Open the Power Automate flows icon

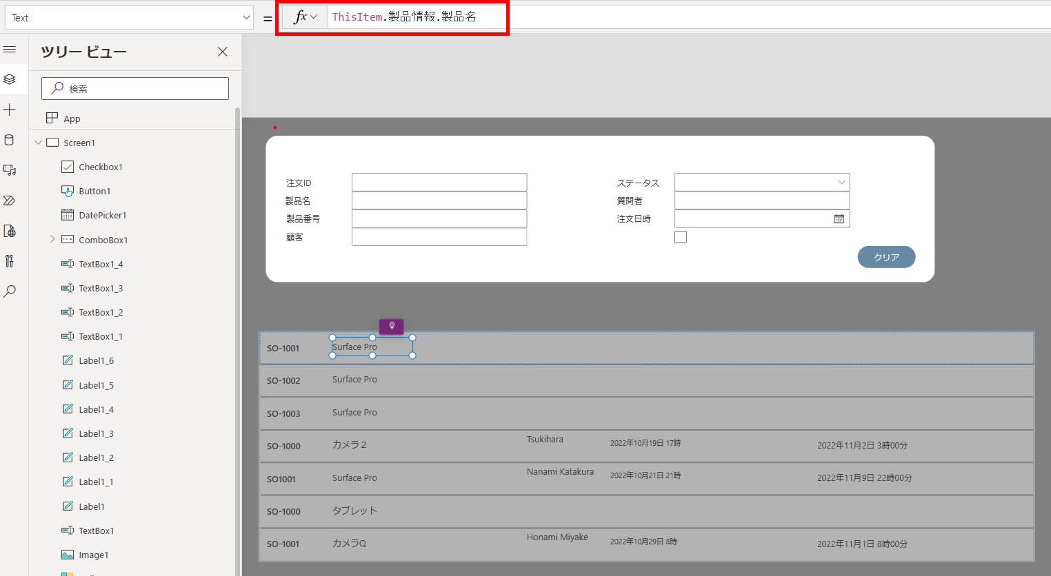(10, 200)
